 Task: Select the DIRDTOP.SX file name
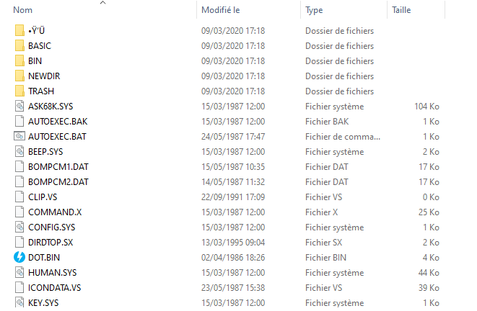point(51,243)
